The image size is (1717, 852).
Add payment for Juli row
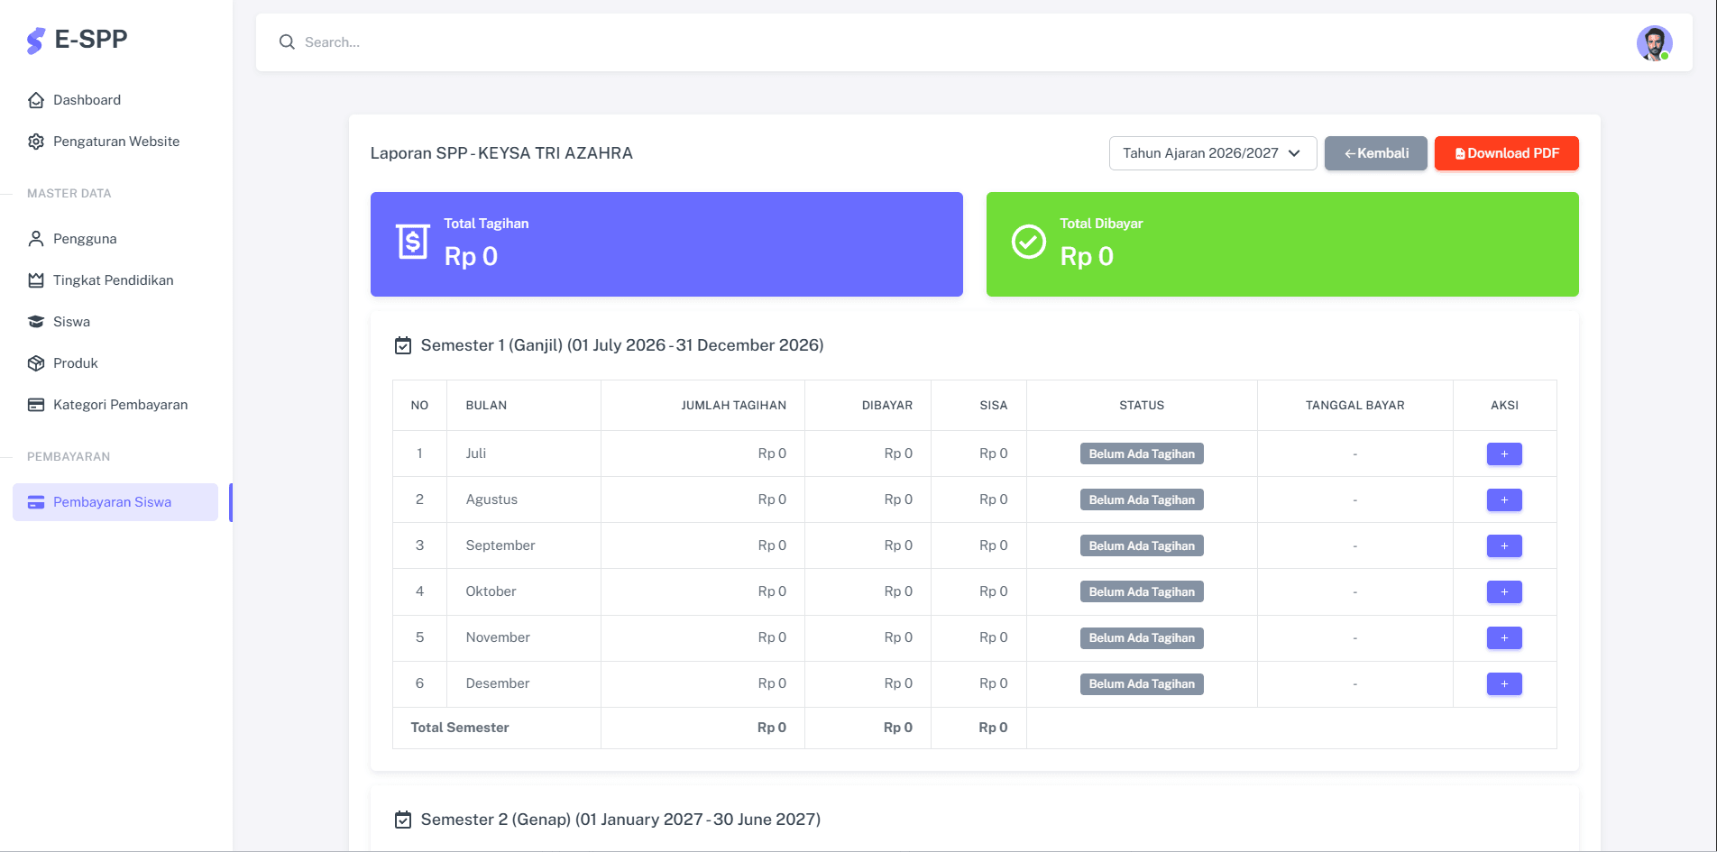coord(1504,453)
